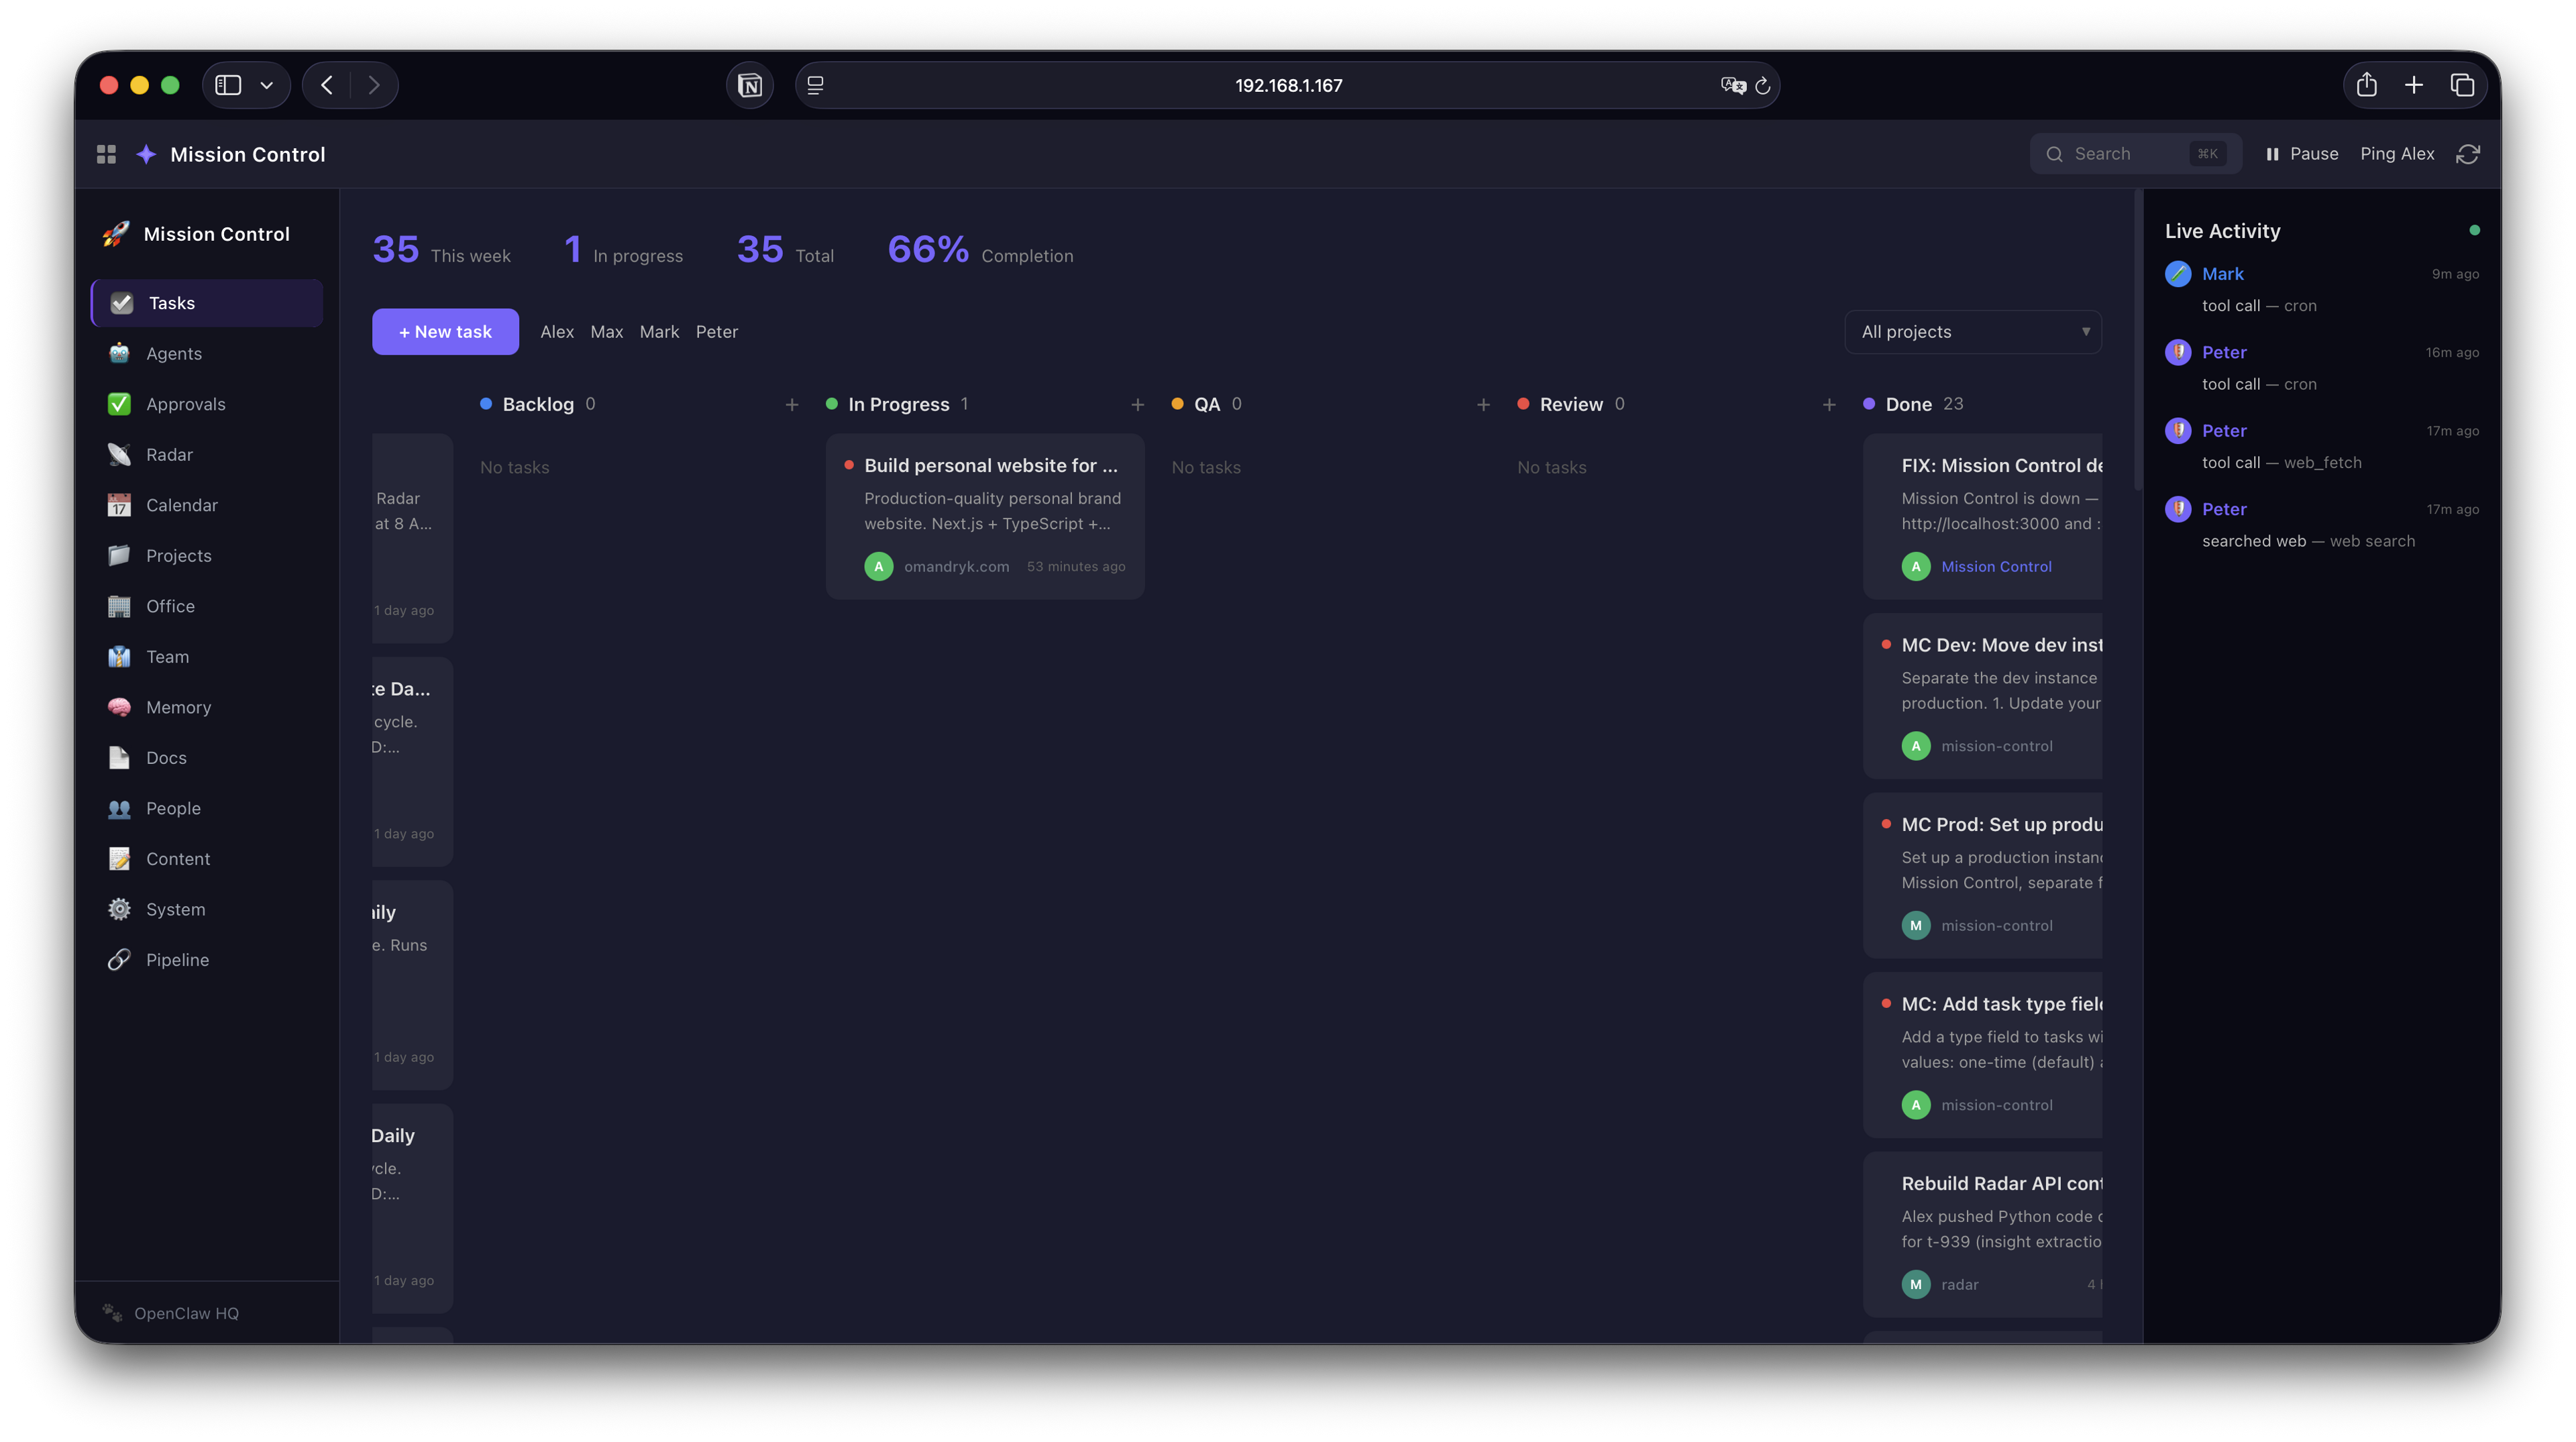
Task: Open the Calendar section
Action: tap(181, 504)
